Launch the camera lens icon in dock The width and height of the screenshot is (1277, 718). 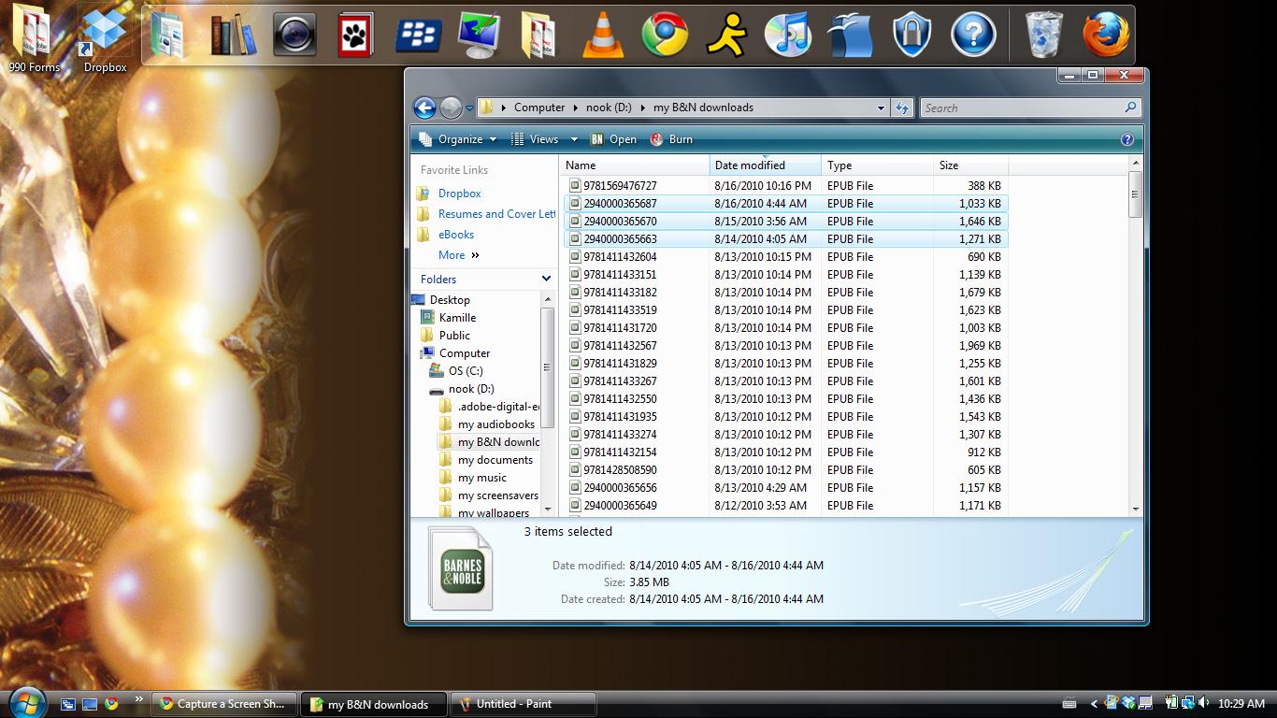click(294, 35)
